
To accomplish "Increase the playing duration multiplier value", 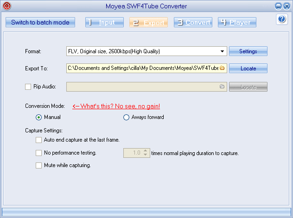I will point(146,151).
